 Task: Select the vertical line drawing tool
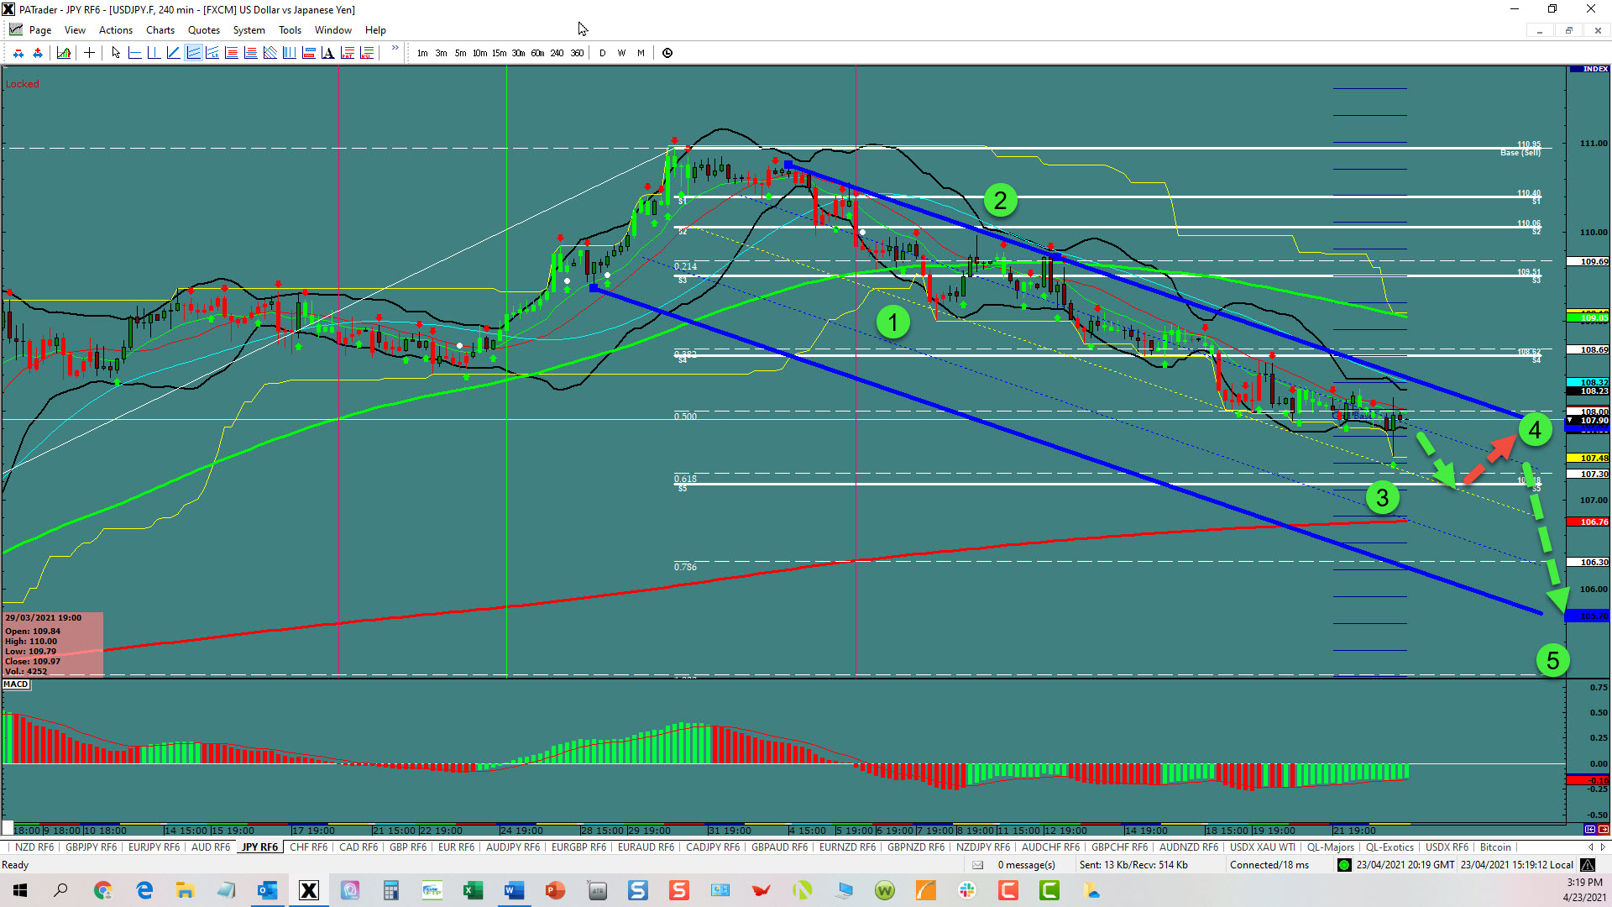click(154, 53)
